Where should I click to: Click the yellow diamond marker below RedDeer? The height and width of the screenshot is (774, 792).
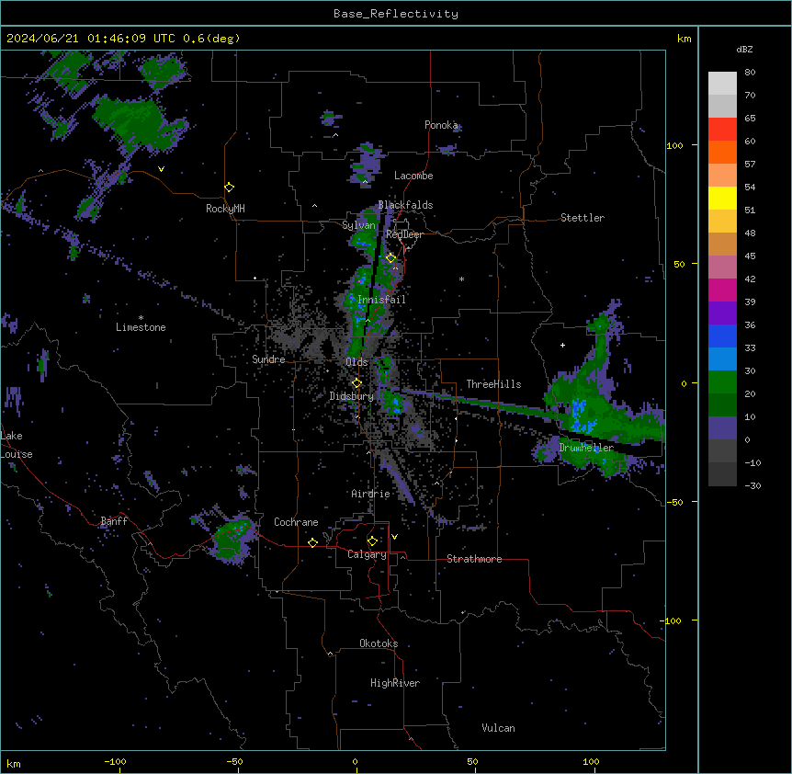pyautogui.click(x=391, y=257)
